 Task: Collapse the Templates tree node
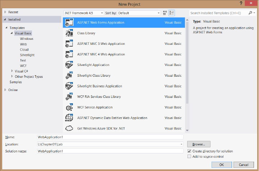(6, 28)
